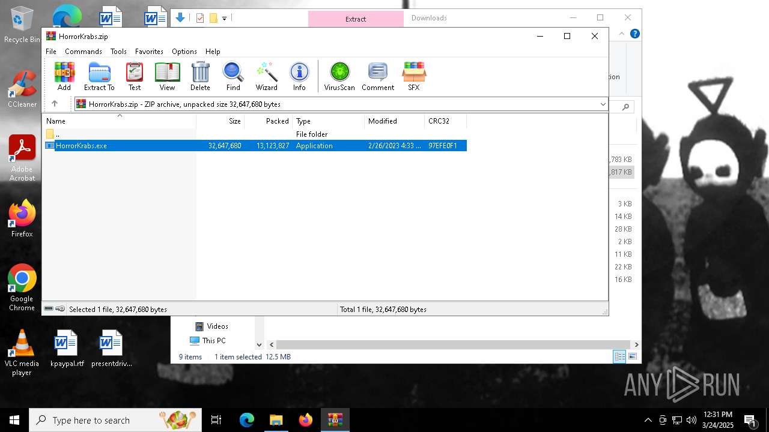Click the Explorer search magnifier icon

pos(625,107)
